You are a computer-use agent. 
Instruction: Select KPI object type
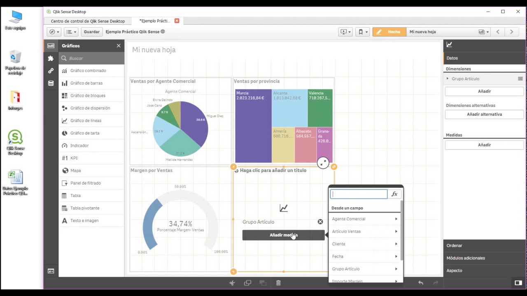coord(91,158)
